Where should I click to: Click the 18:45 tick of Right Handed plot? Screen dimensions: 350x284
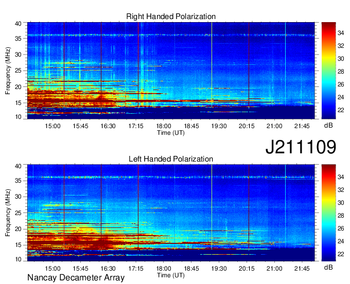[191, 126]
